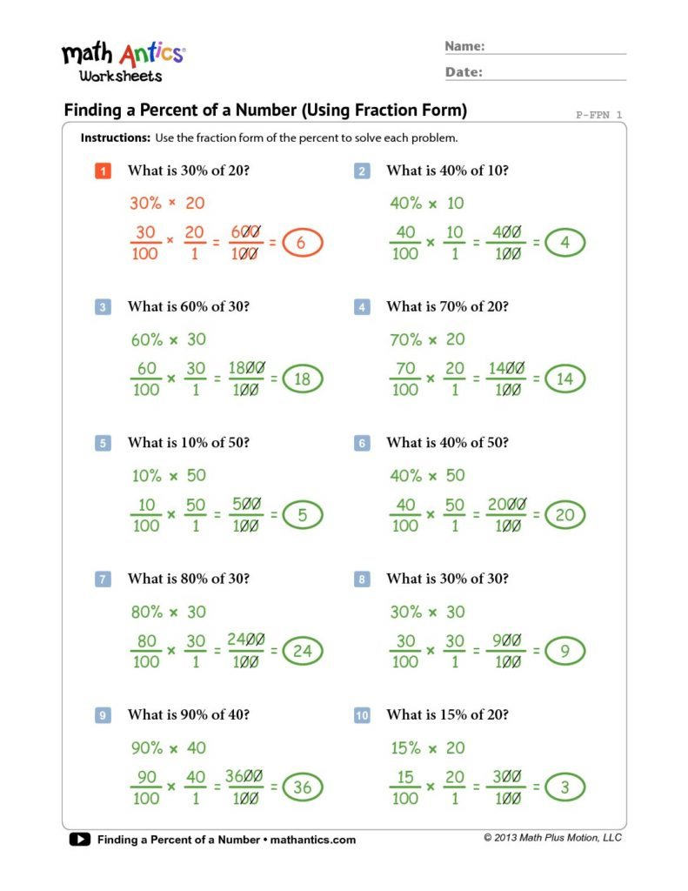Click the video play icon in footer
The image size is (688, 891).
click(79, 840)
